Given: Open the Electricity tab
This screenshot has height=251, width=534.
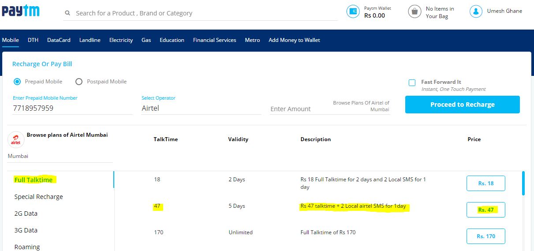Looking at the screenshot, I should 121,40.
